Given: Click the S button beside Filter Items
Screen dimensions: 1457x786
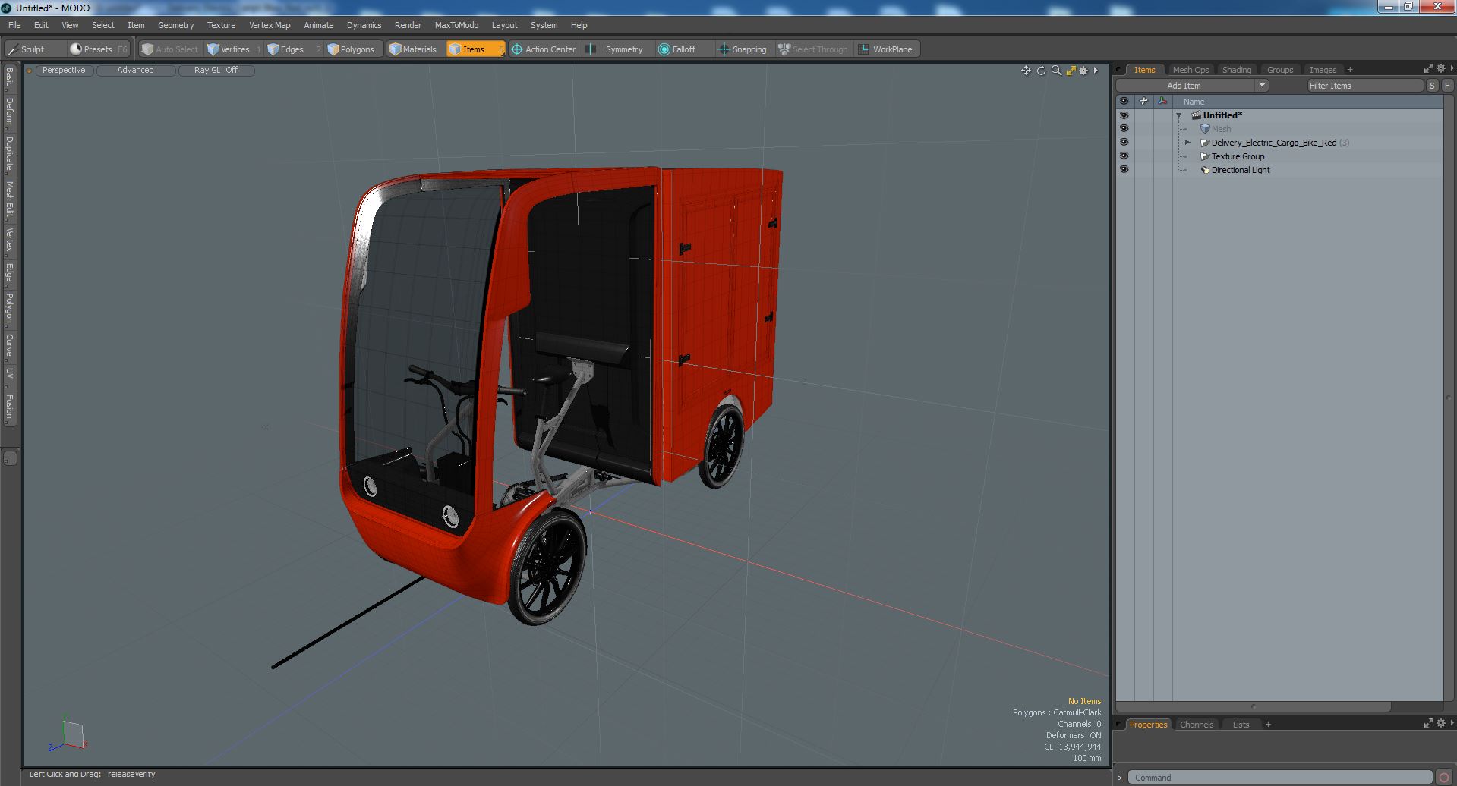Looking at the screenshot, I should click(1432, 86).
